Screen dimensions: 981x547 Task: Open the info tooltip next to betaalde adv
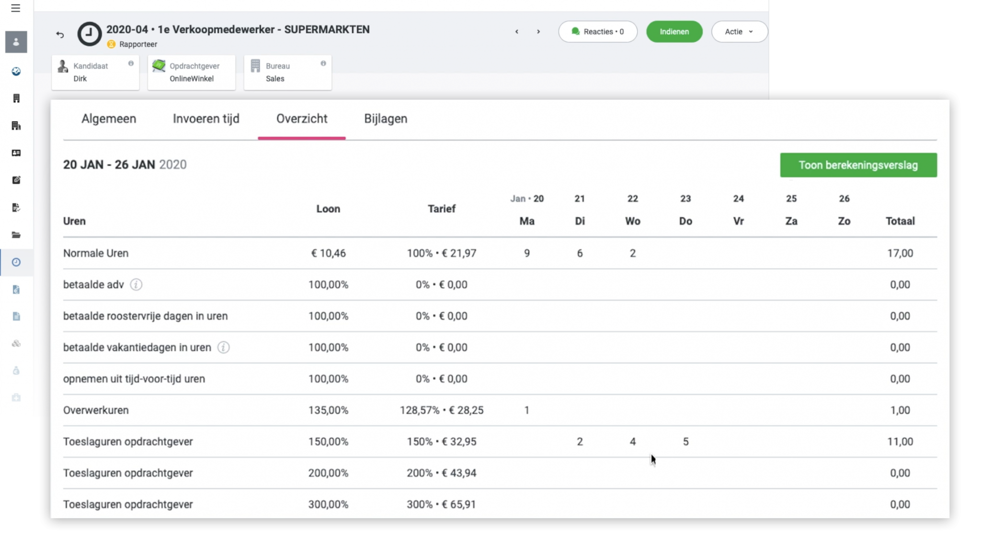(137, 284)
